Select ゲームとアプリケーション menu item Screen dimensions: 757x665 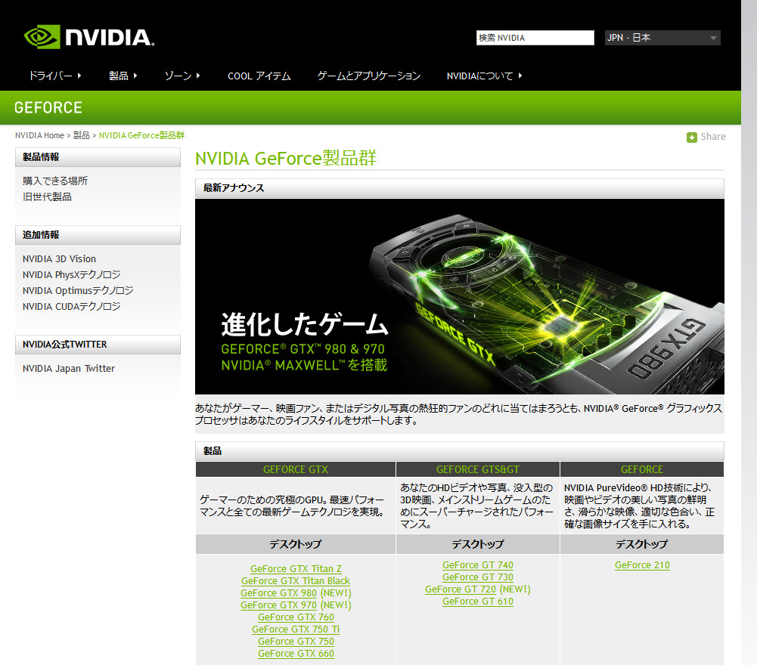369,76
